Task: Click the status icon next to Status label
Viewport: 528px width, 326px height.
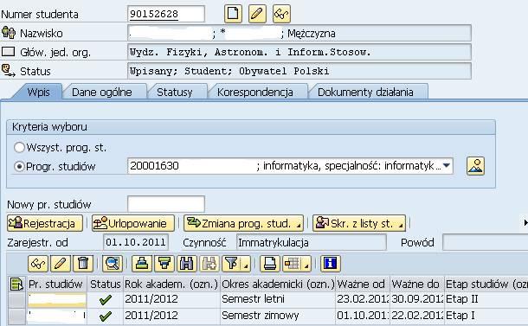Action: 9,70
